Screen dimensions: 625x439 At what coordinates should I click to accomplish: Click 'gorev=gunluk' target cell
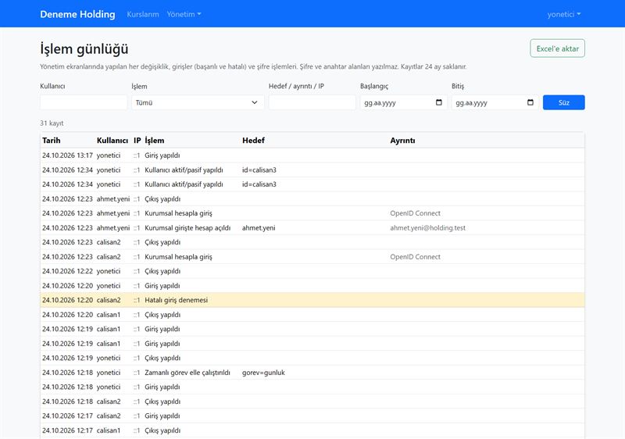[263, 373]
